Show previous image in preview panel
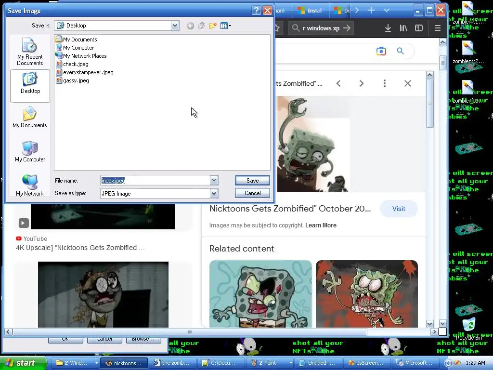 pyautogui.click(x=338, y=83)
